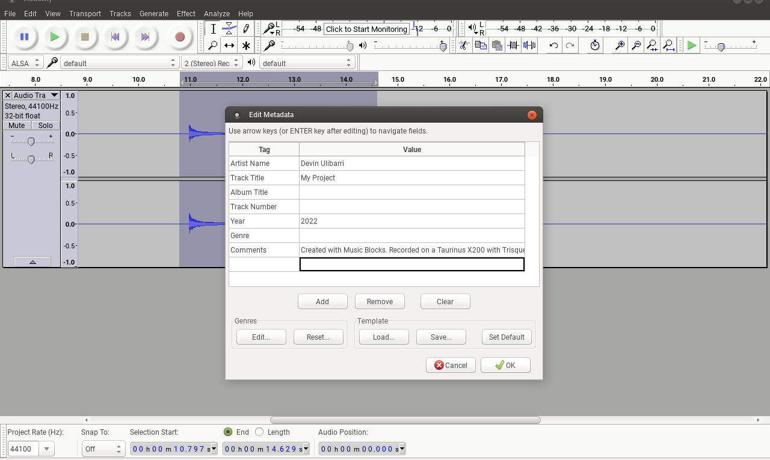This screenshot has width=770, height=460.
Task: Select the Multi-Tool asterisk icon
Action: coord(246,45)
